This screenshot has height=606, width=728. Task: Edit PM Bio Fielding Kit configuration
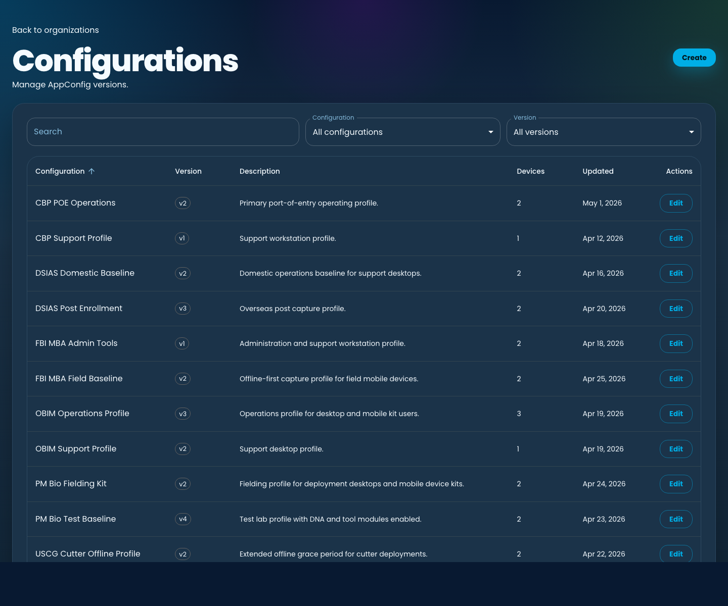click(676, 484)
